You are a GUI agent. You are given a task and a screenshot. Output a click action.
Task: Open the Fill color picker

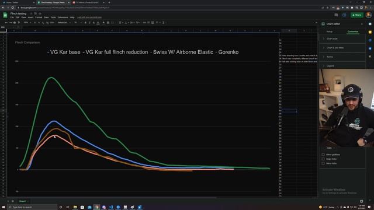tap(103, 23)
